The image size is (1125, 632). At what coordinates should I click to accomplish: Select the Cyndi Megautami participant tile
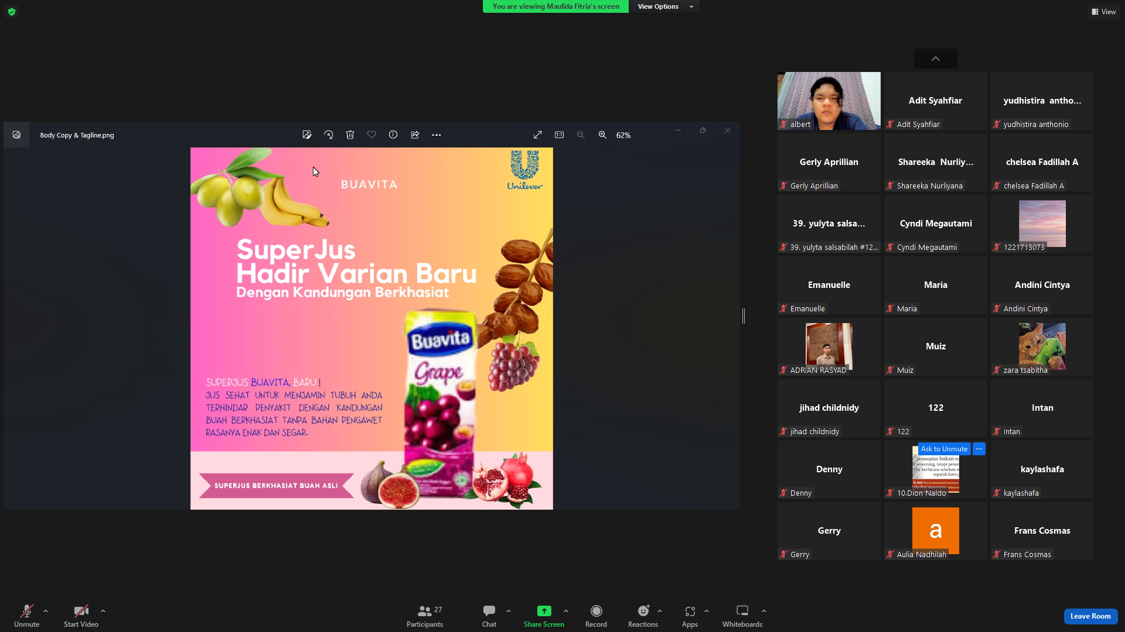936,224
